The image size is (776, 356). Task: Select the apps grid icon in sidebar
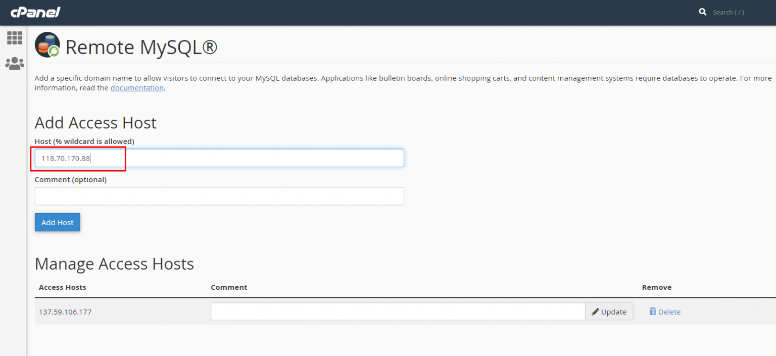tap(15, 37)
